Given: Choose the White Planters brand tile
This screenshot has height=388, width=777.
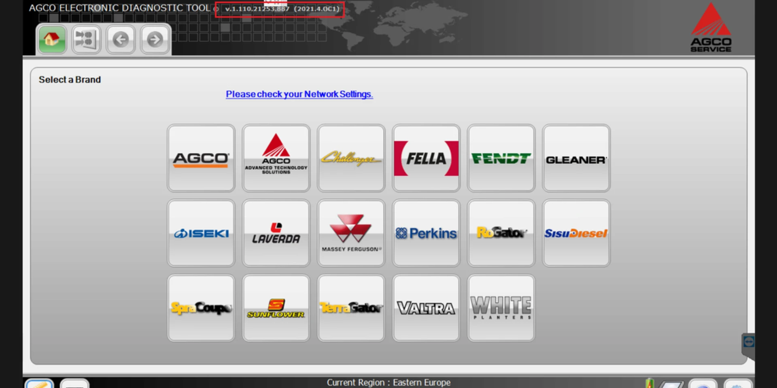Looking at the screenshot, I should [501, 308].
